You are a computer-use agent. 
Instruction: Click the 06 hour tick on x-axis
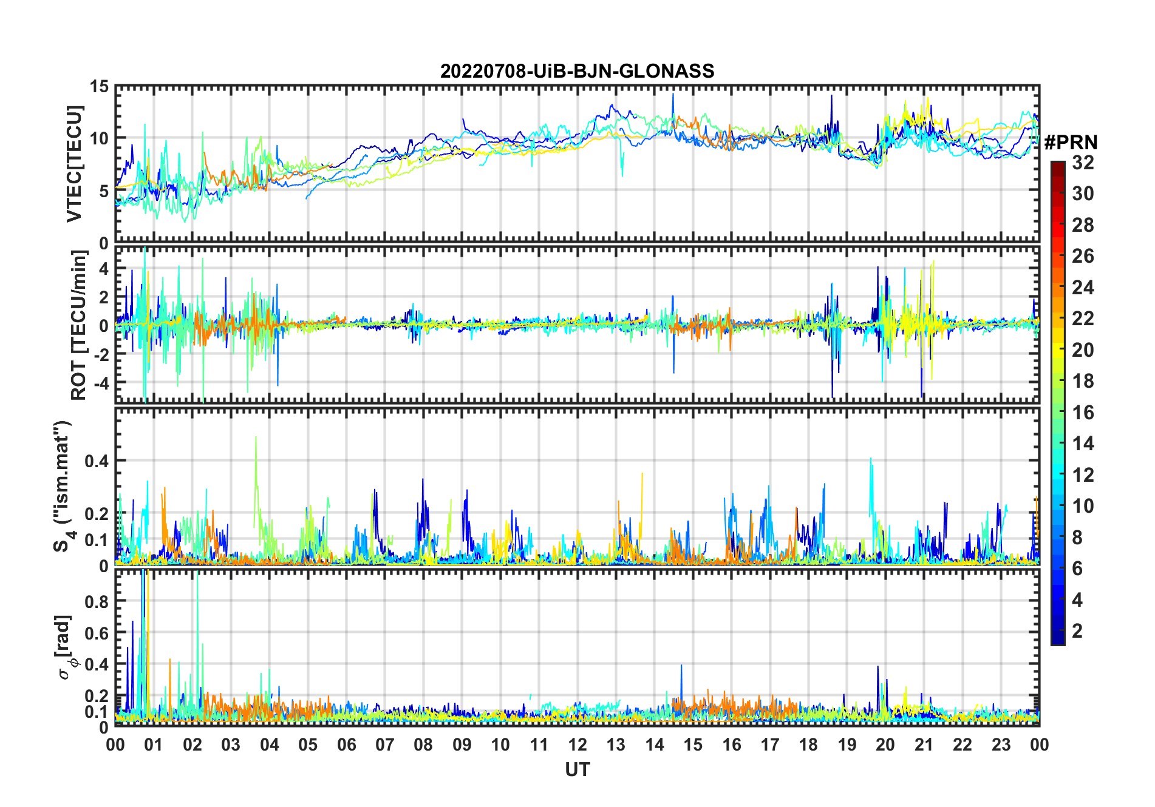point(347,745)
